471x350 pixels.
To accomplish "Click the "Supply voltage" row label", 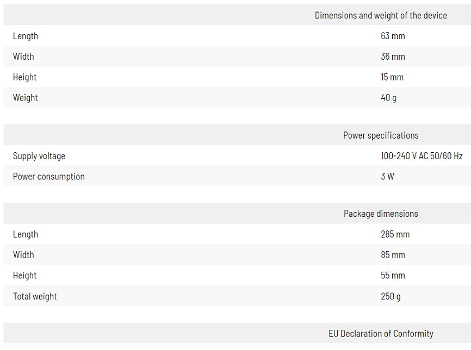I will pyautogui.click(x=39, y=157).
